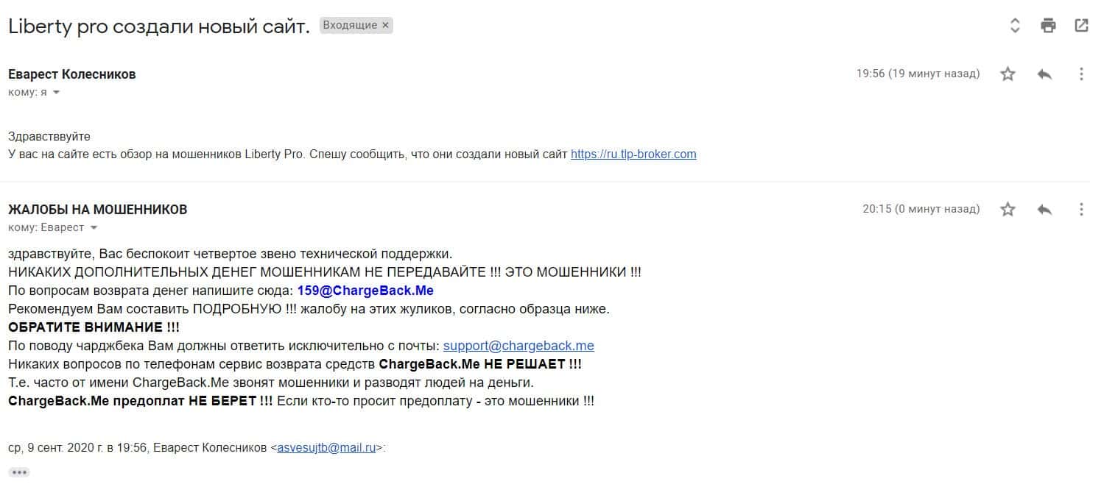Click the sender name ЖАЛОБЫ НА МОШЕННИКОВ
Screen dimensions: 1104x487
pyautogui.click(x=98, y=210)
